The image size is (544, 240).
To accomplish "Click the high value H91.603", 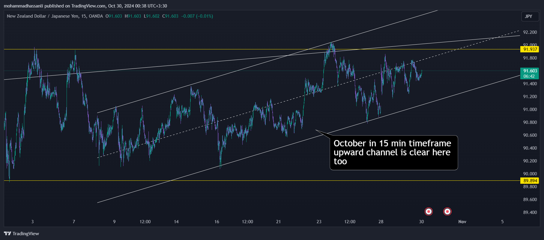I will point(133,16).
